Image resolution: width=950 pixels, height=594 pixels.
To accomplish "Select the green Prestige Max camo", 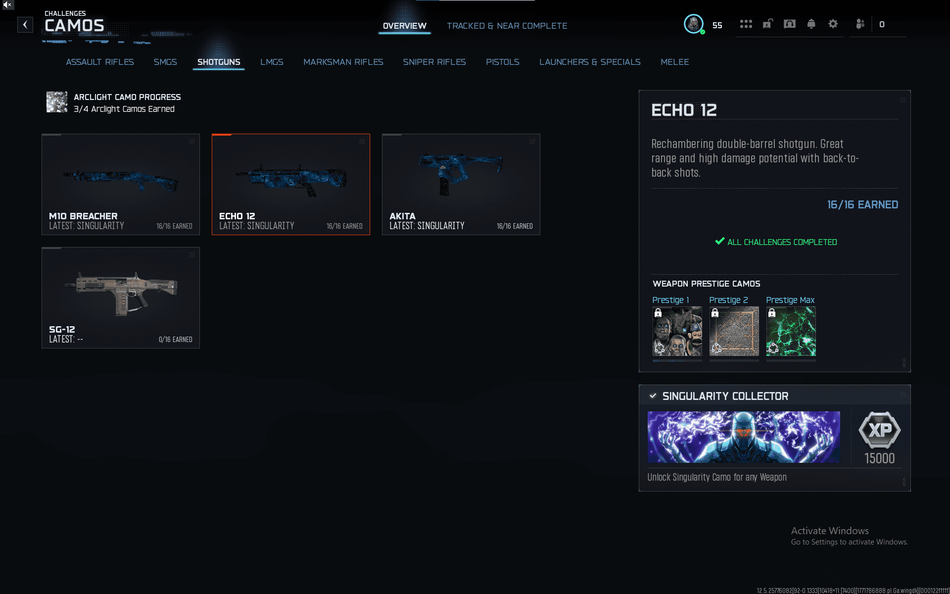I will tap(791, 331).
